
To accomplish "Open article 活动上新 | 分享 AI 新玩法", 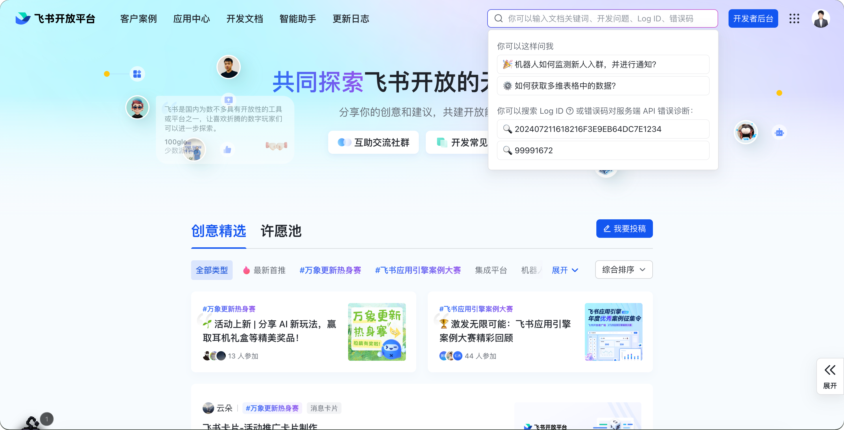I will 269,331.
